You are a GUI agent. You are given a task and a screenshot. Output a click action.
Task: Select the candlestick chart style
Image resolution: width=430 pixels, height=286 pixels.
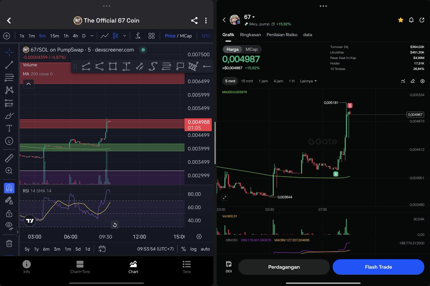(115, 36)
